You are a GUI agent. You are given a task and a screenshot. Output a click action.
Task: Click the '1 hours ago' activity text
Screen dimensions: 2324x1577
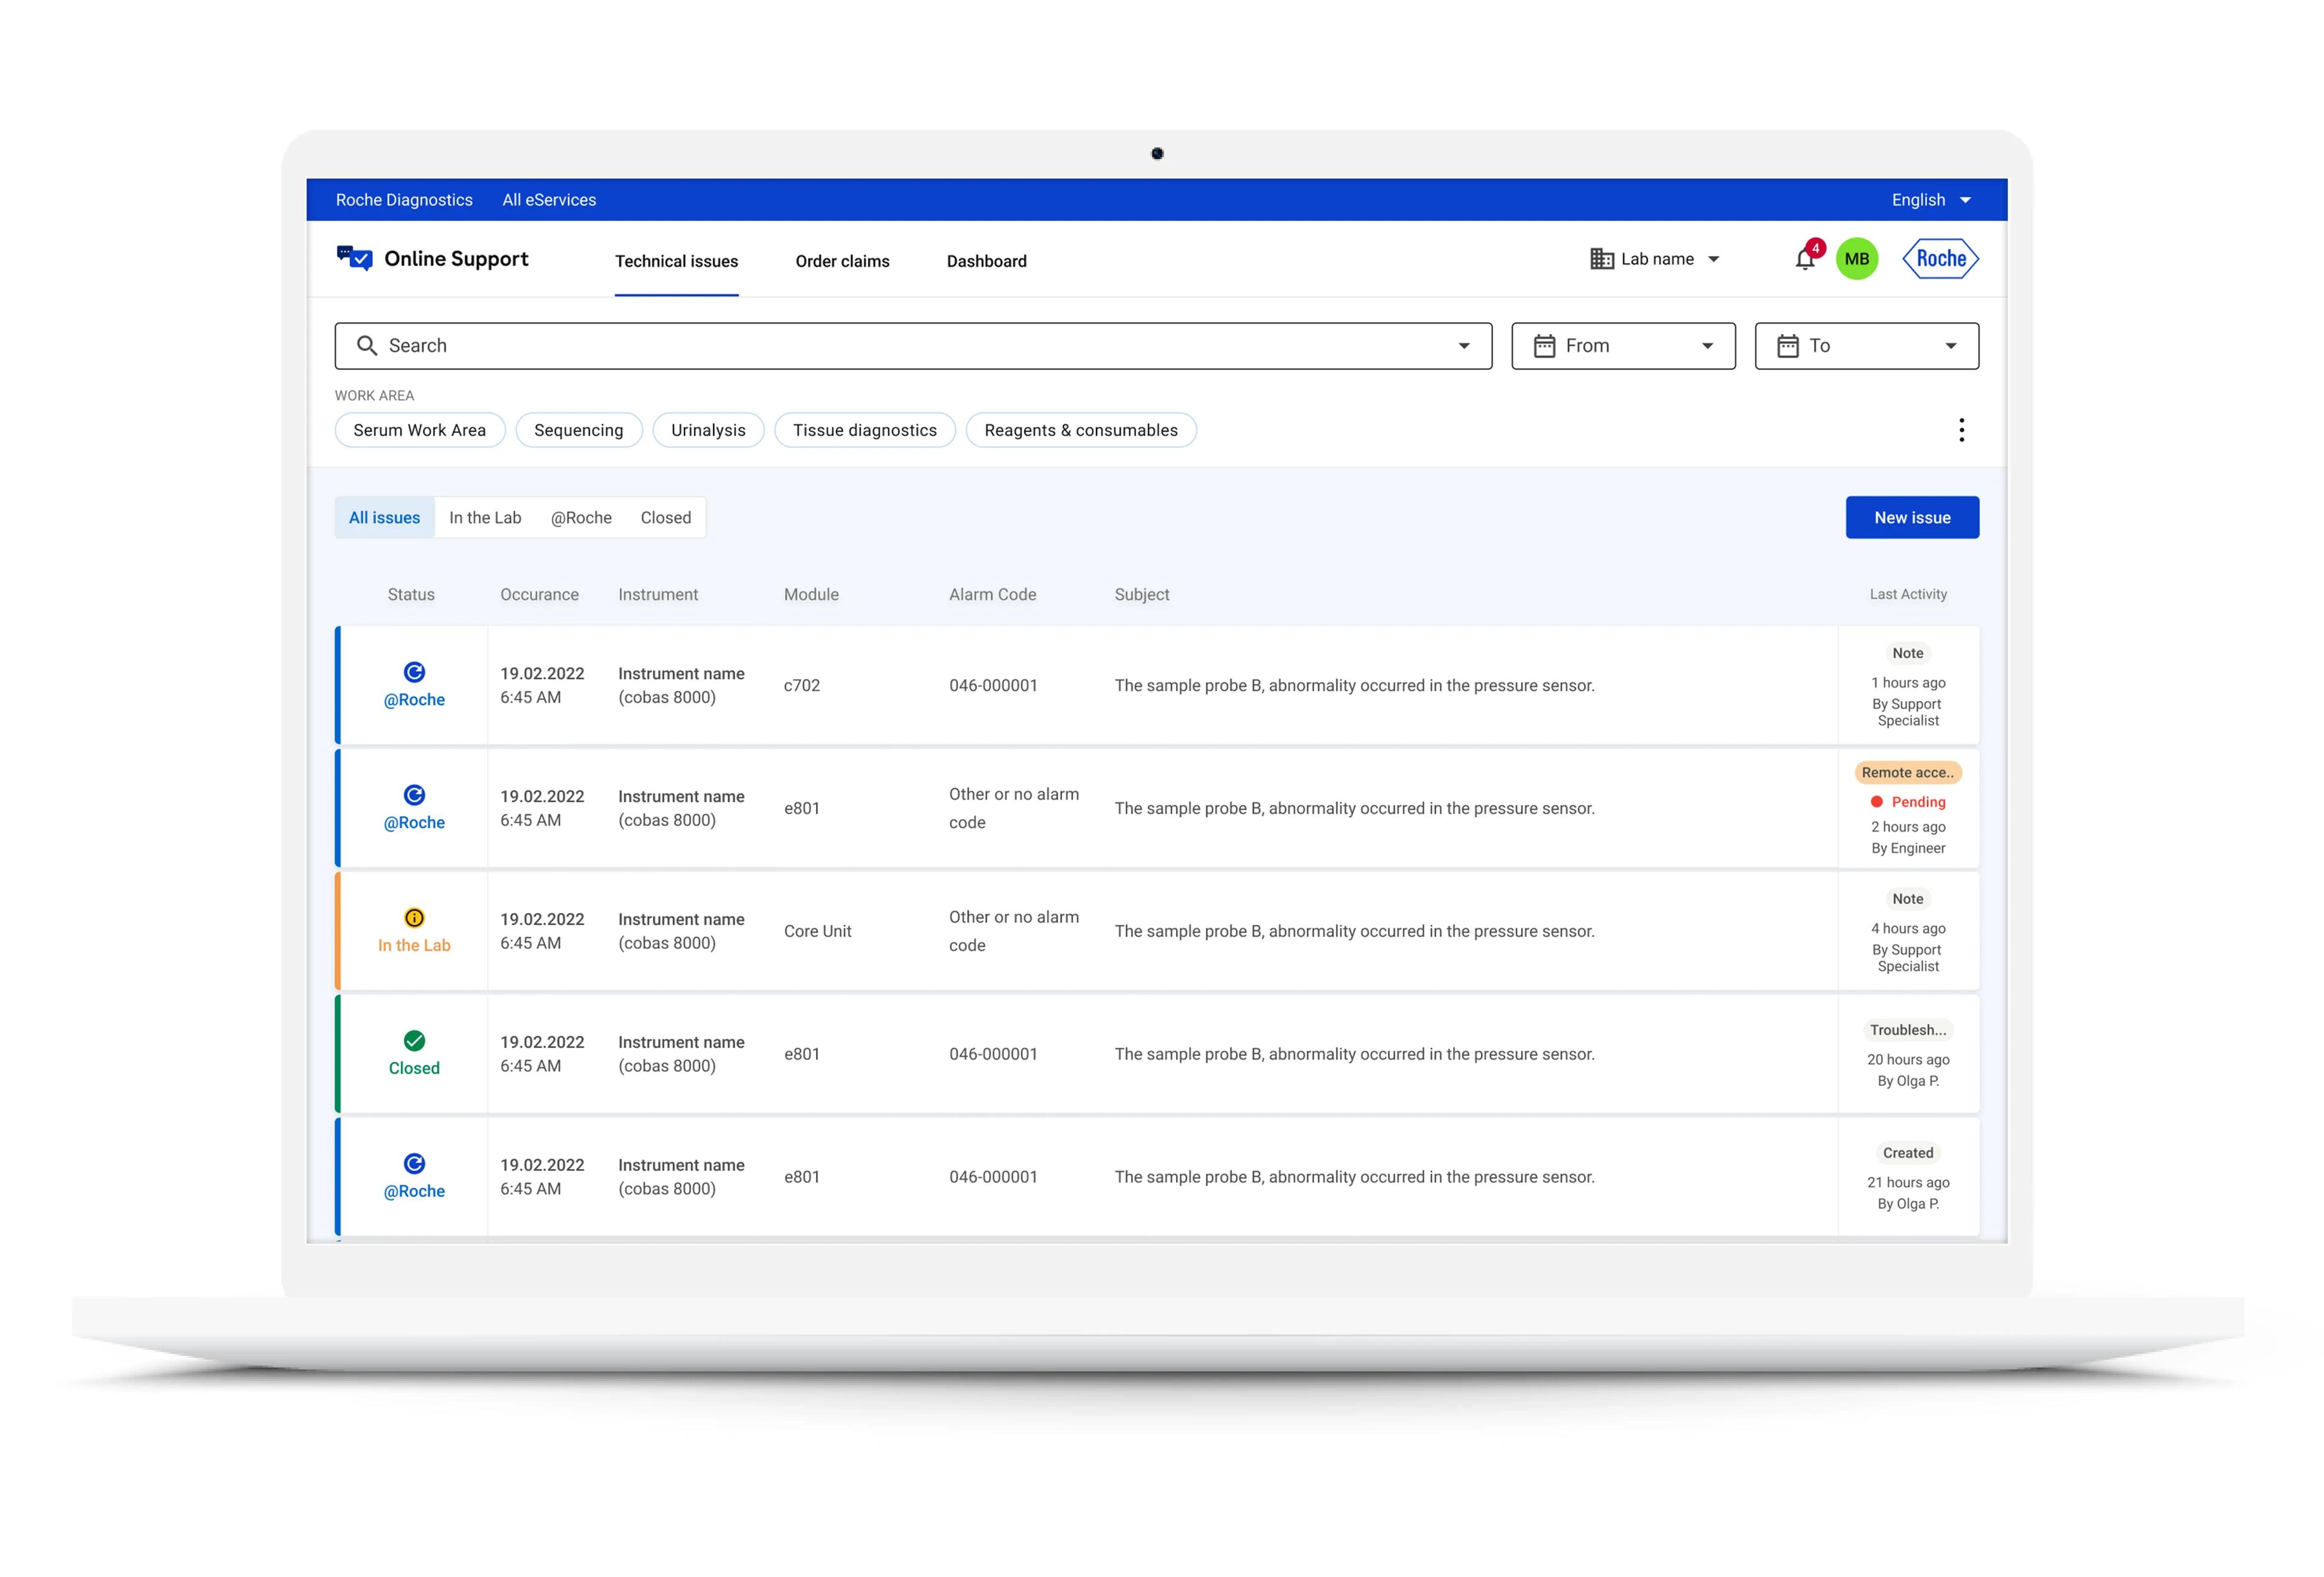pyautogui.click(x=1908, y=683)
